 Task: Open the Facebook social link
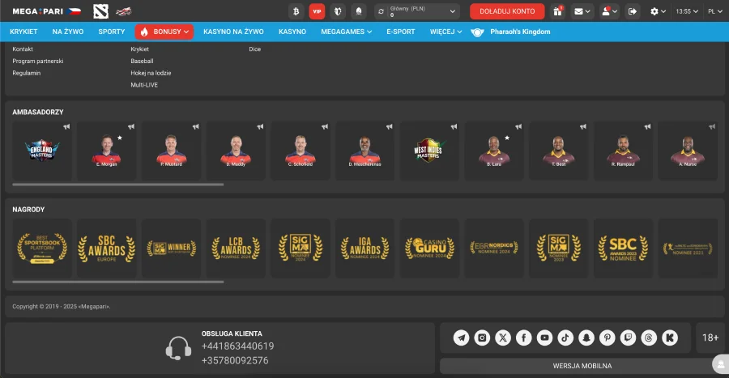click(524, 338)
